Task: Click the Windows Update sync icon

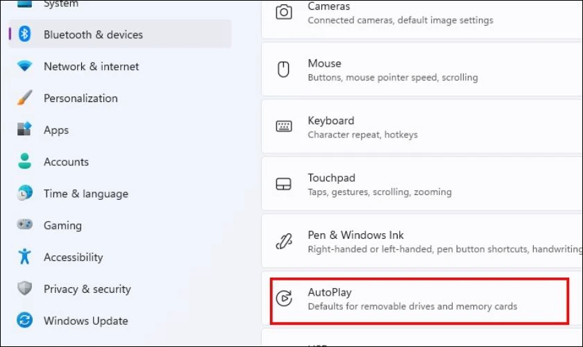Action: (x=25, y=321)
